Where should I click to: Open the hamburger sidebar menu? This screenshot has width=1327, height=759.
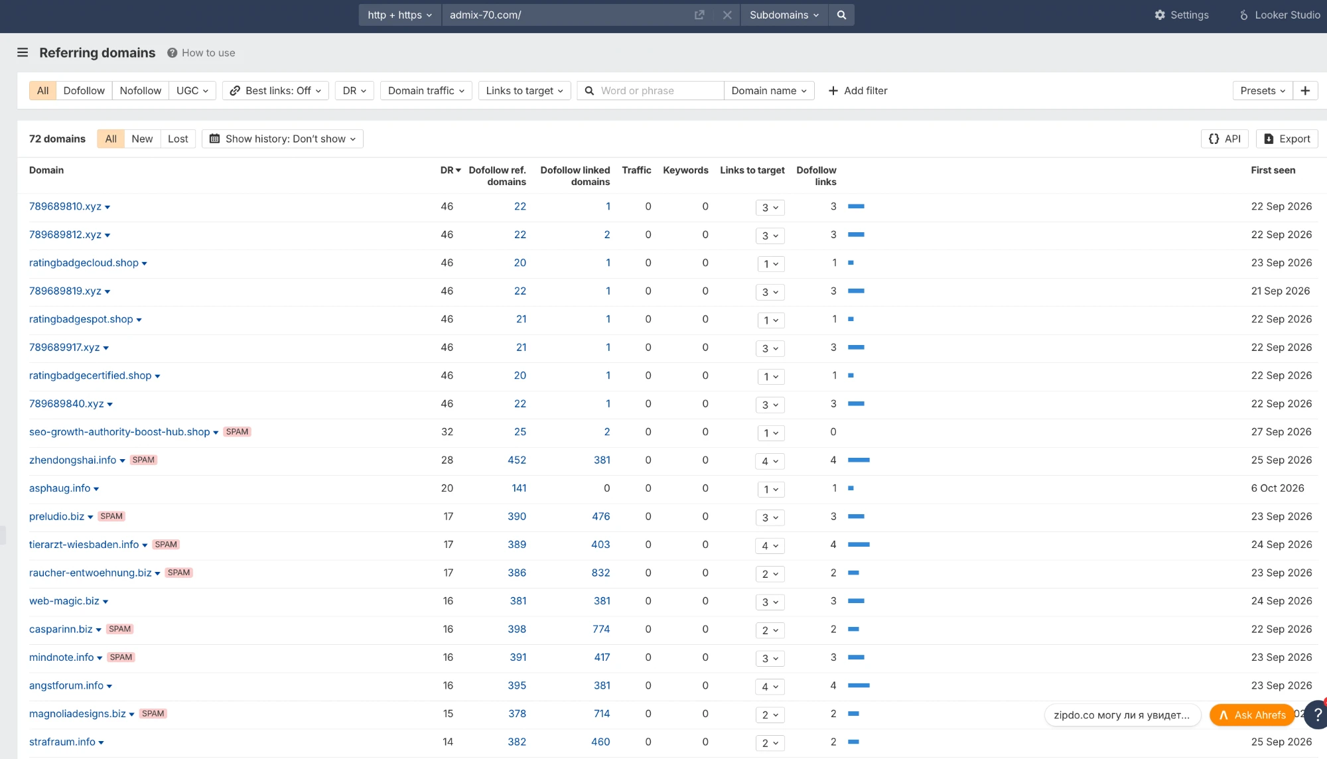[x=23, y=52]
